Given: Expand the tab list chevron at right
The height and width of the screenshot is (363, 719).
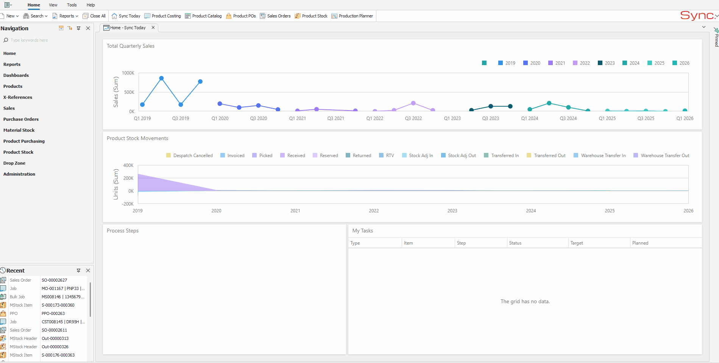Looking at the screenshot, I should pyautogui.click(x=704, y=27).
